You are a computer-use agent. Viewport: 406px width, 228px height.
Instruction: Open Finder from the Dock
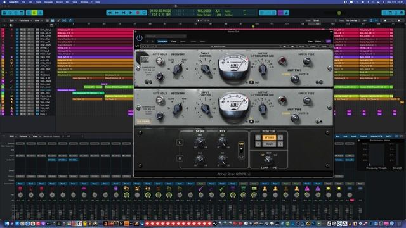(7, 224)
